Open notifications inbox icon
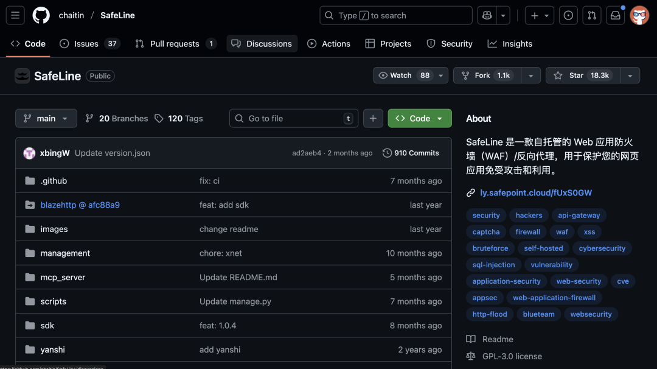657x369 pixels. pyautogui.click(x=615, y=15)
